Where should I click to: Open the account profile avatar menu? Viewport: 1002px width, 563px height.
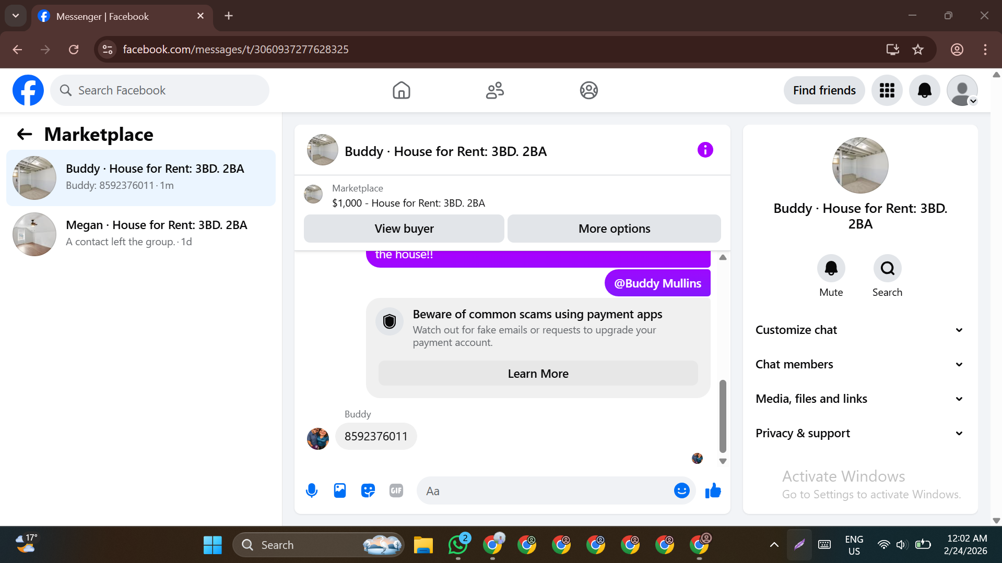962,90
